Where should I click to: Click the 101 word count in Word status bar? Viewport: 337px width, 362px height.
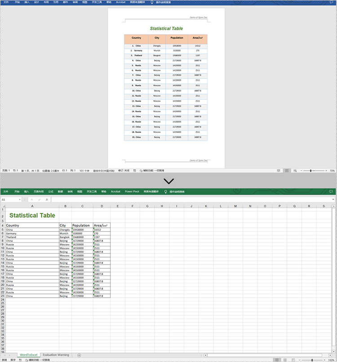click(x=84, y=171)
